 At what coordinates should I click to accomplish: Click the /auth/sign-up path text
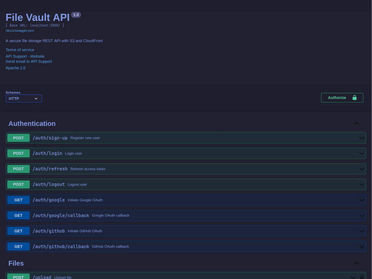click(x=50, y=138)
